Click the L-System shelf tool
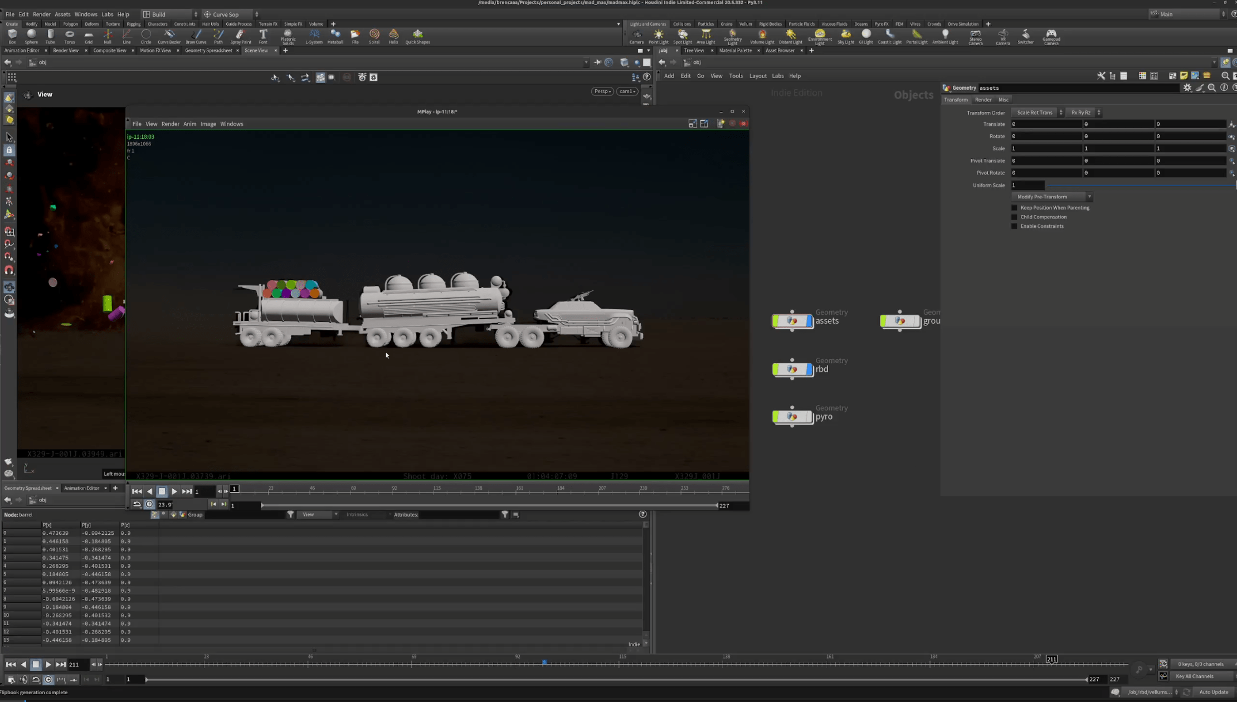This screenshot has width=1237, height=702. point(314,37)
